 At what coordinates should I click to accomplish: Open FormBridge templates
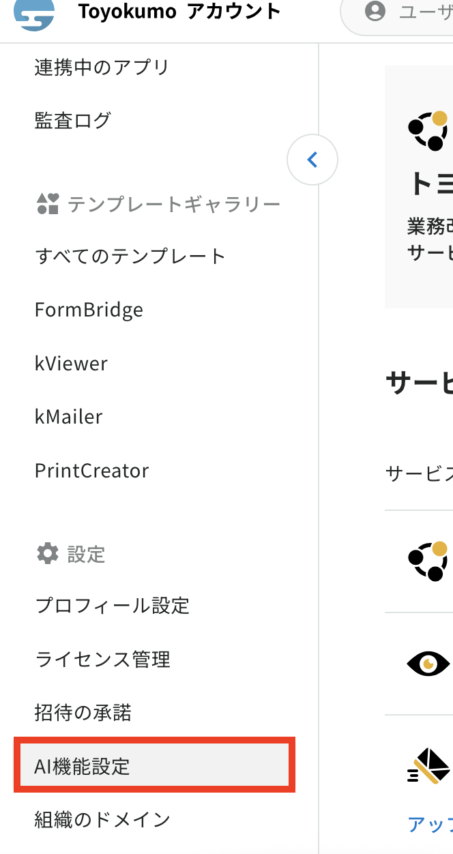click(x=89, y=310)
